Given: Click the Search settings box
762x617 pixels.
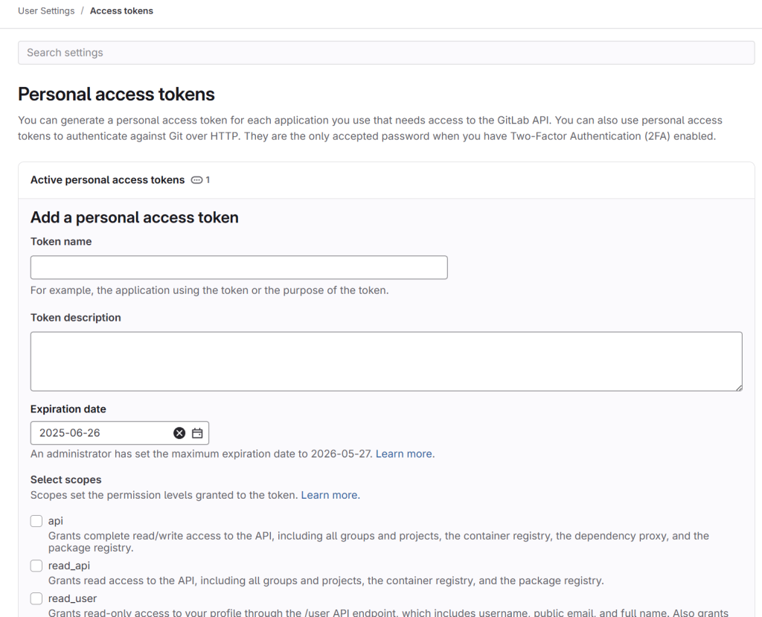Looking at the screenshot, I should tap(386, 53).
